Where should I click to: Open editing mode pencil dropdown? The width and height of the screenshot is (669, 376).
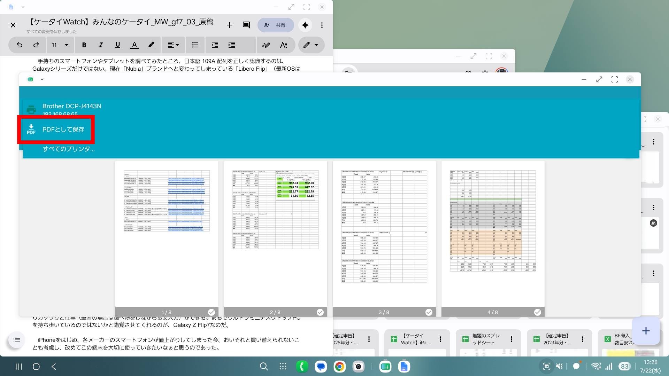pos(311,45)
